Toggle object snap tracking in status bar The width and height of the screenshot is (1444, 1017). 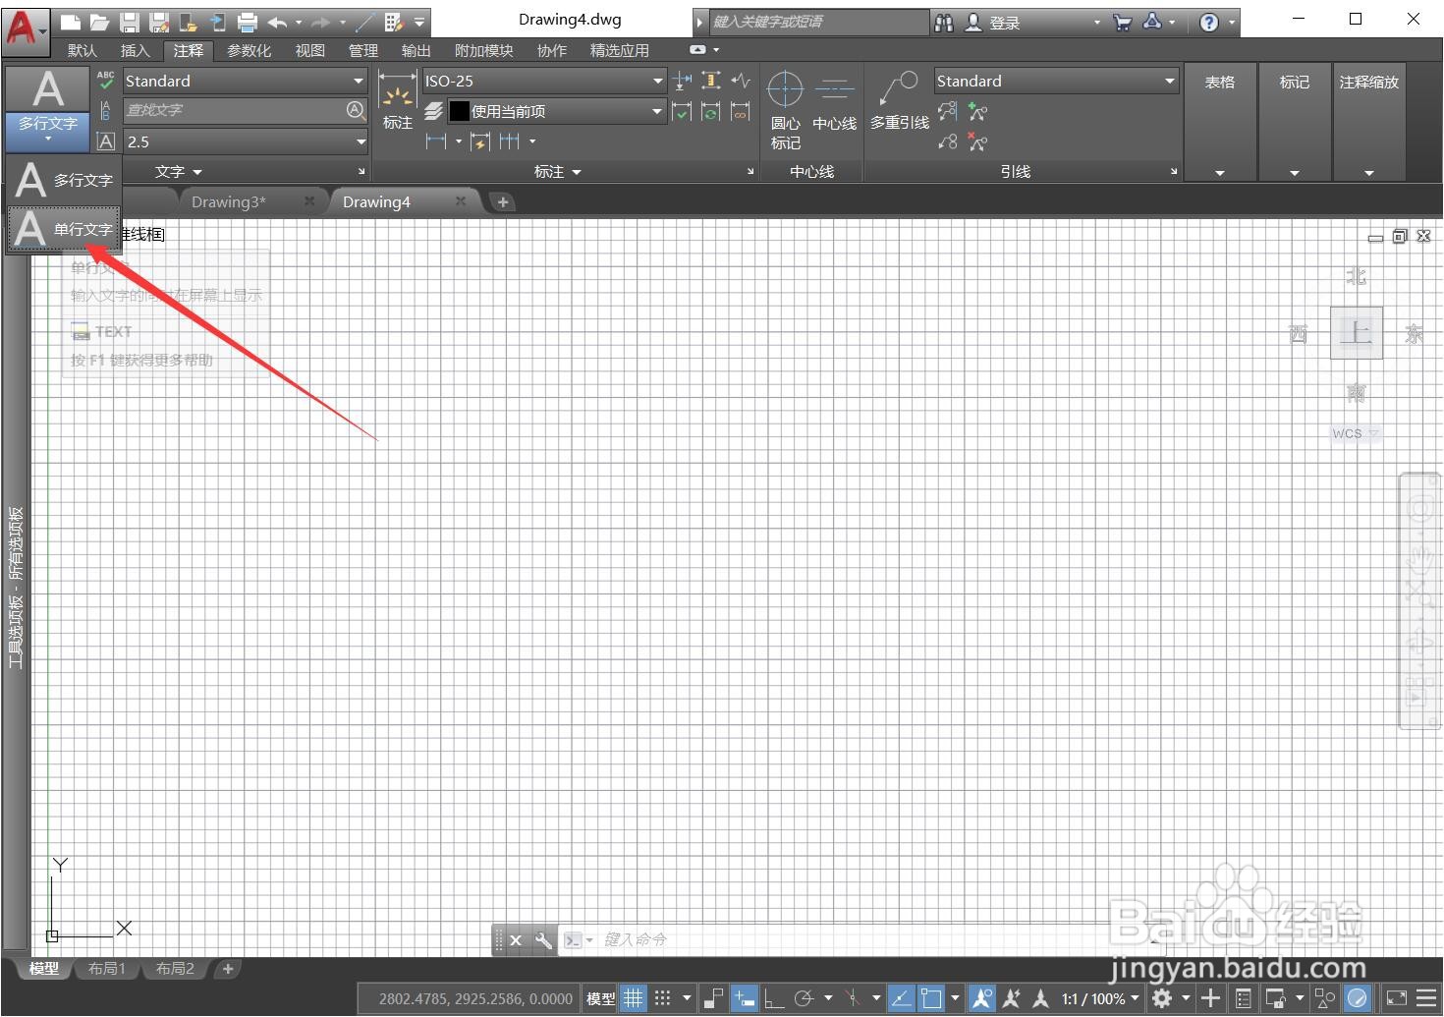click(x=901, y=998)
